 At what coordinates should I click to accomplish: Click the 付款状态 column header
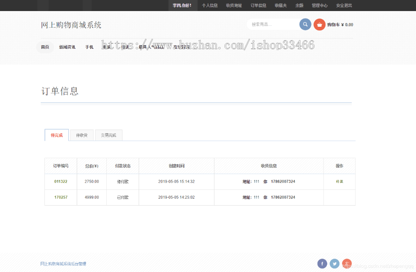123,166
